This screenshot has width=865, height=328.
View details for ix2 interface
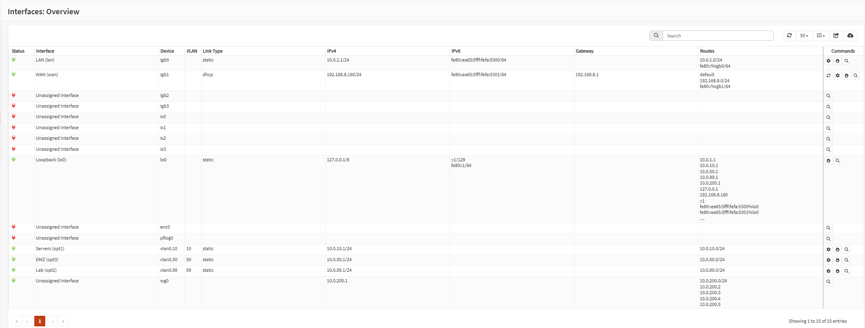tap(828, 139)
